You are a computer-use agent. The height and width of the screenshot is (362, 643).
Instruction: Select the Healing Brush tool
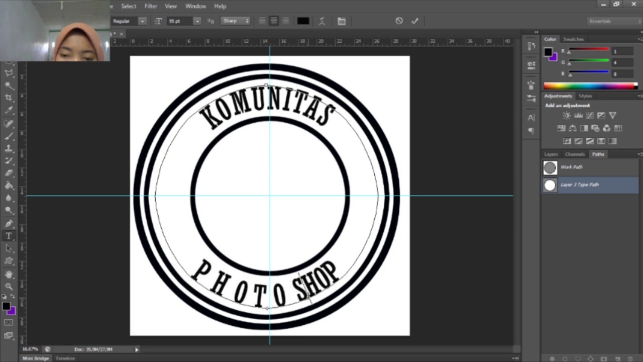click(x=9, y=123)
